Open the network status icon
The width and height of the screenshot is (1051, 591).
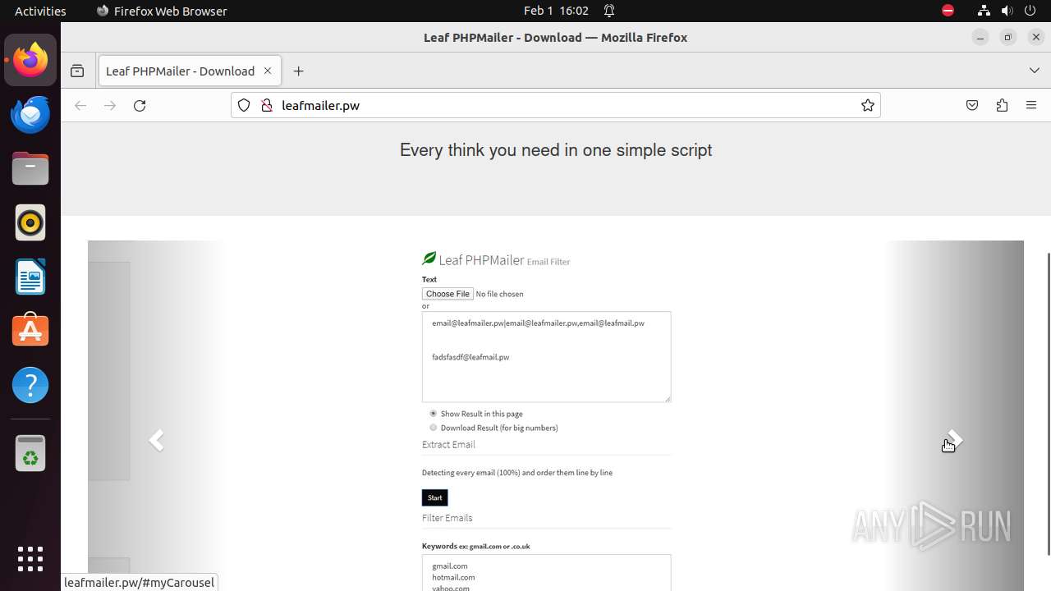point(984,11)
